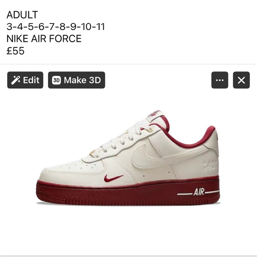
Task: Click the perforated toe box of shoe
Action: (x=73, y=170)
